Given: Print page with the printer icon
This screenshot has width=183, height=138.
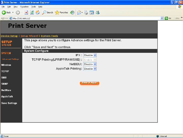Looking at the screenshot, I should (x=86, y=12).
